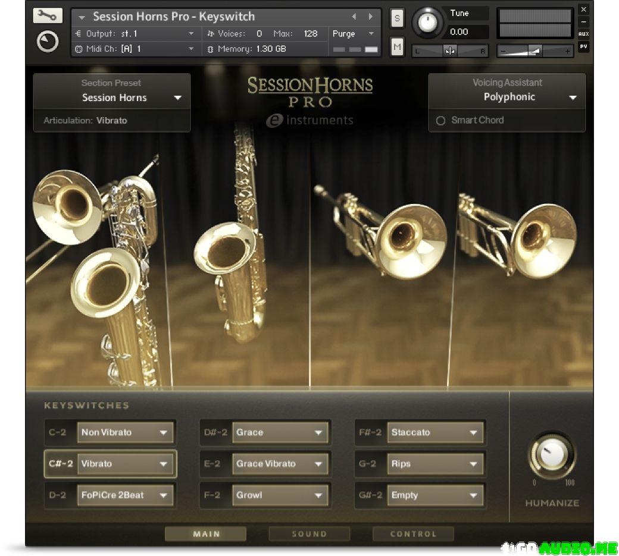Open the Voicing Assistant Polyphonic dropdown
The width and height of the screenshot is (619, 556).
coord(507,97)
